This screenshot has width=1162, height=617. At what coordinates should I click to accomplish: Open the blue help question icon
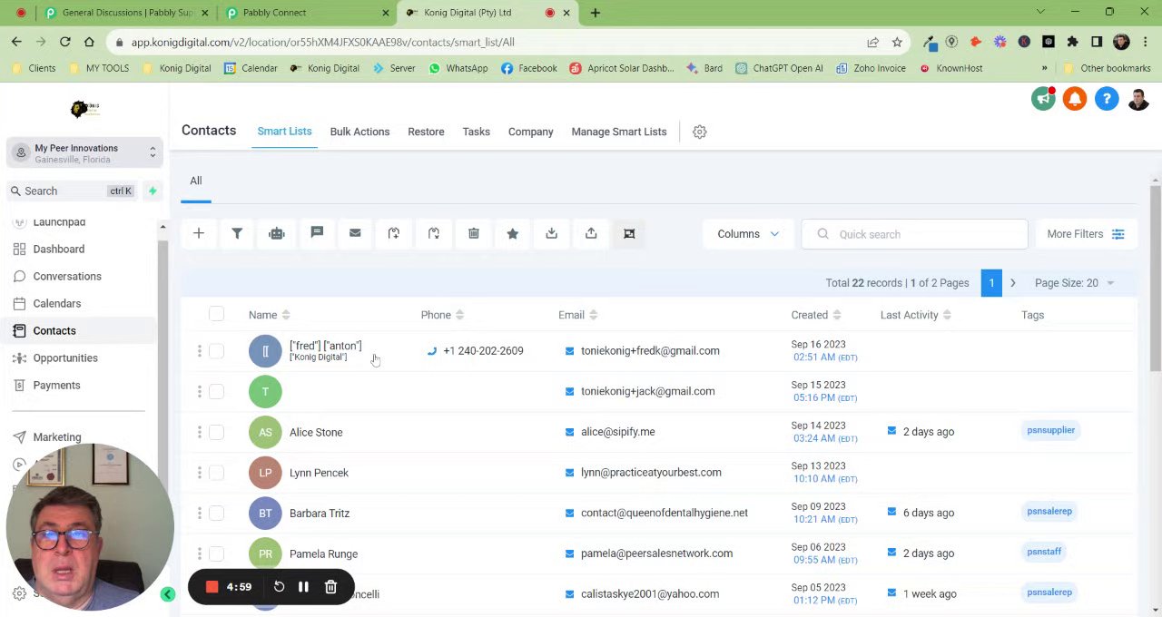click(1107, 99)
